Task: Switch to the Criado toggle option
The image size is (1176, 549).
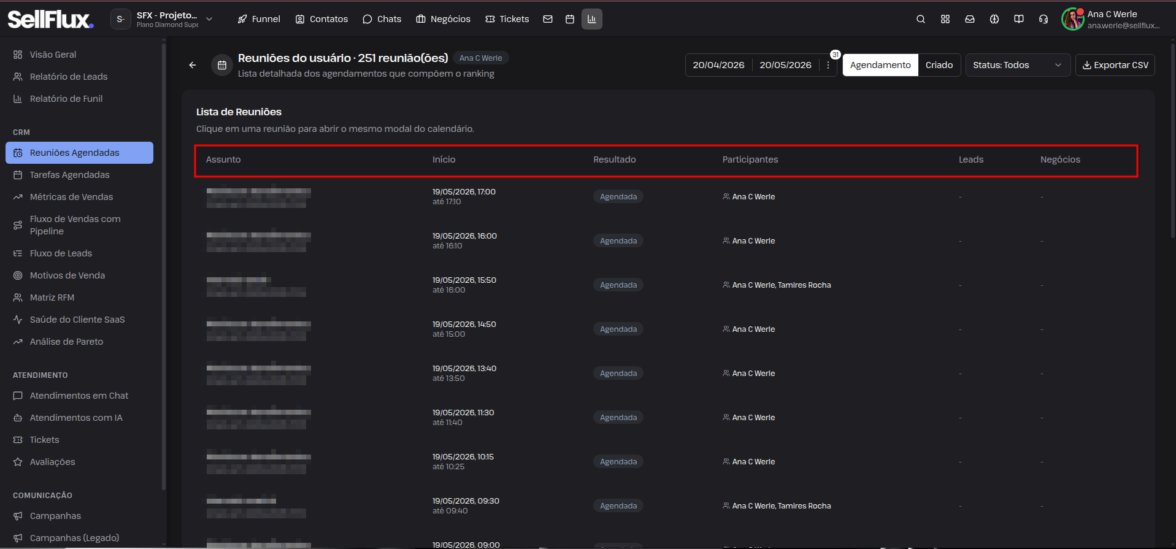Action: (939, 65)
